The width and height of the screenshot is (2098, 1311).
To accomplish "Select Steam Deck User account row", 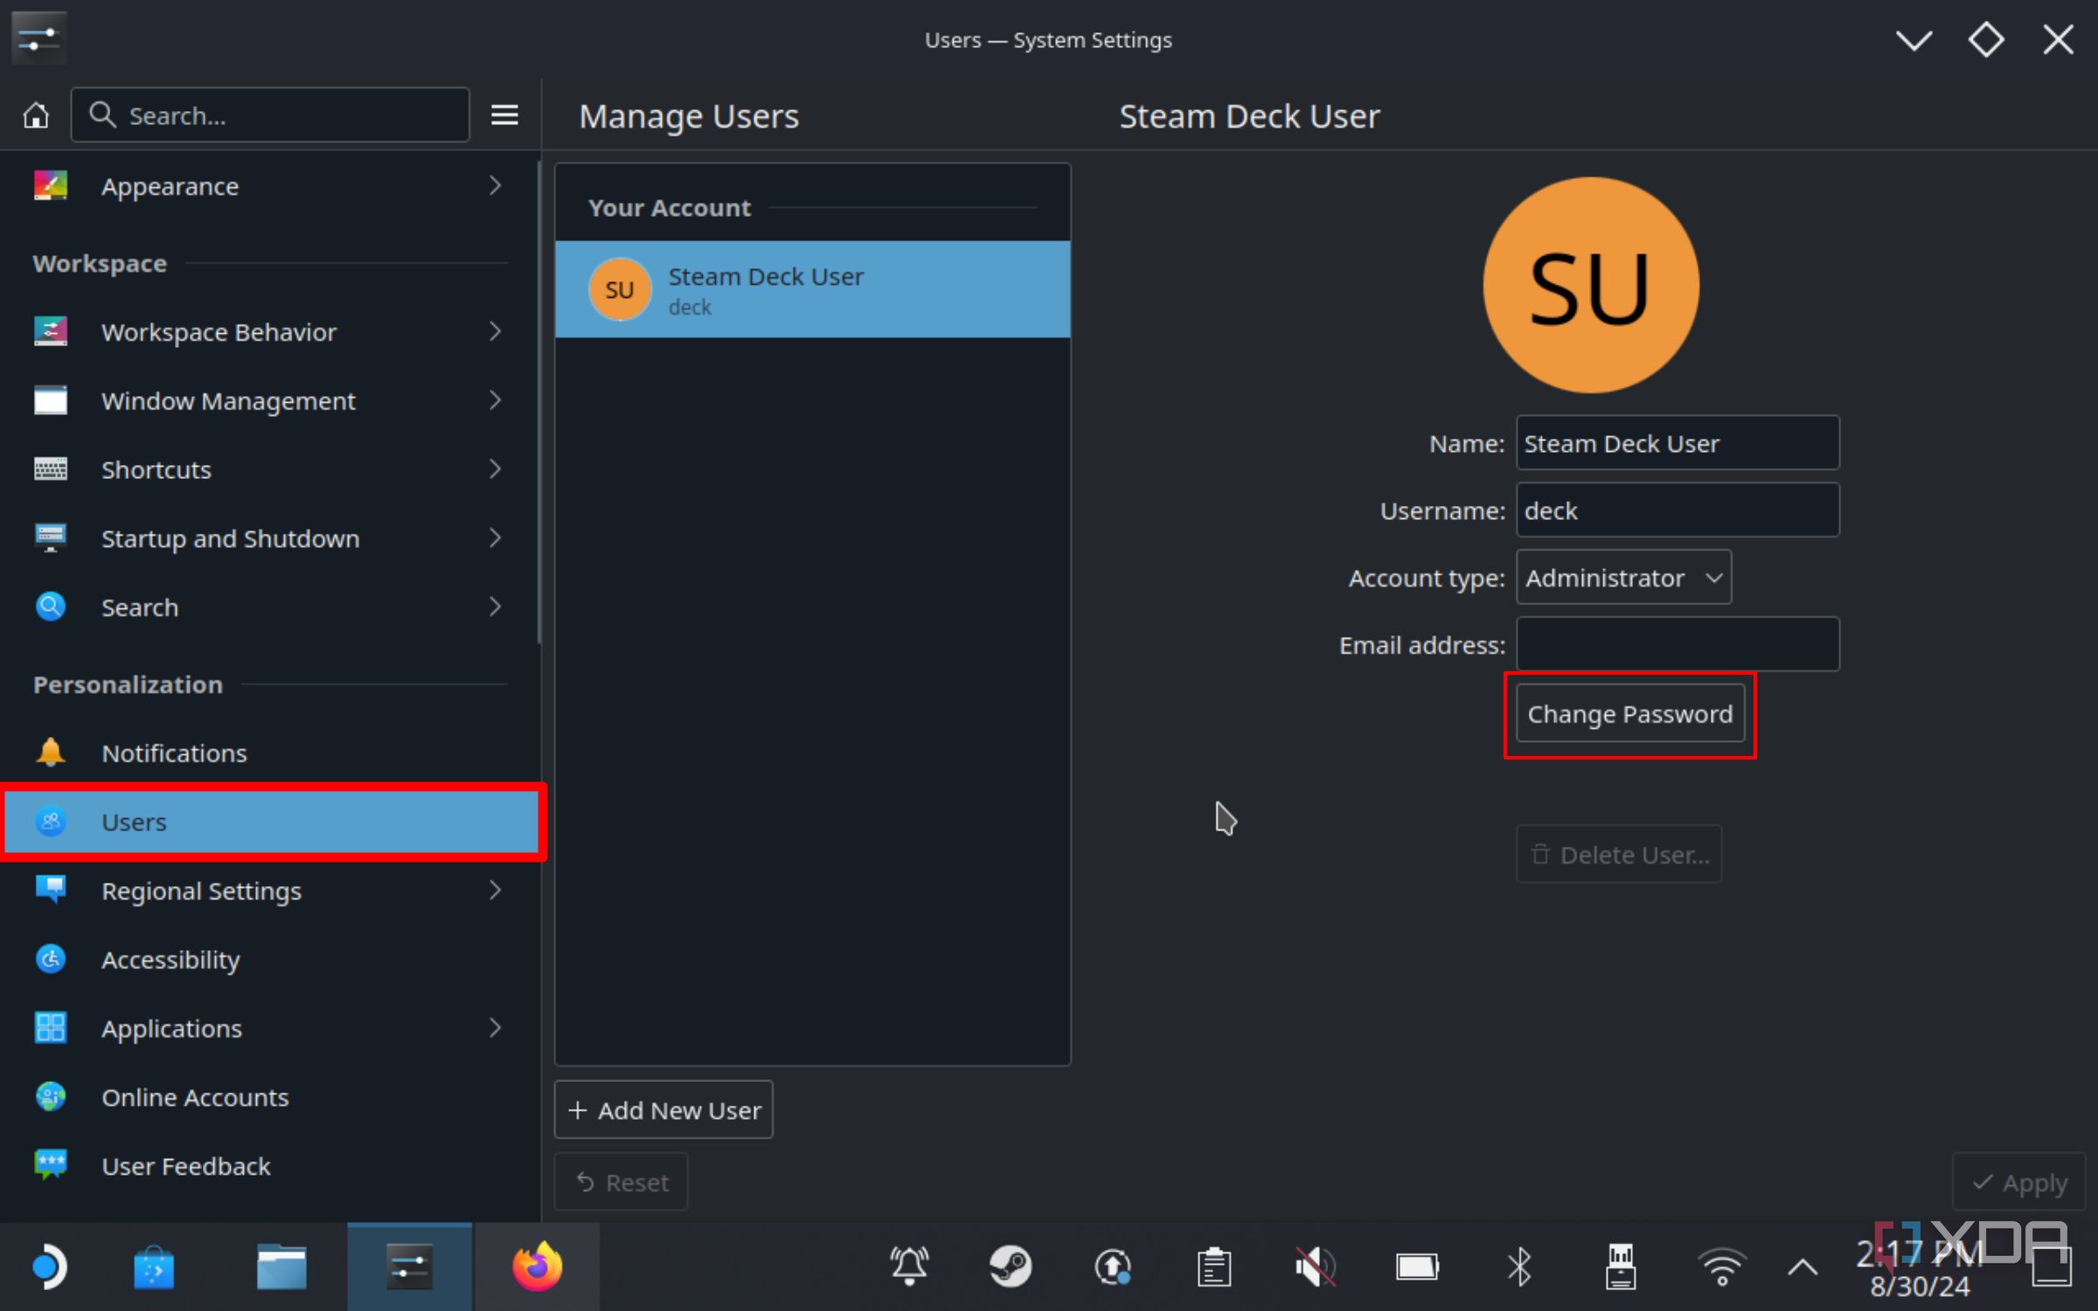I will tap(812, 289).
